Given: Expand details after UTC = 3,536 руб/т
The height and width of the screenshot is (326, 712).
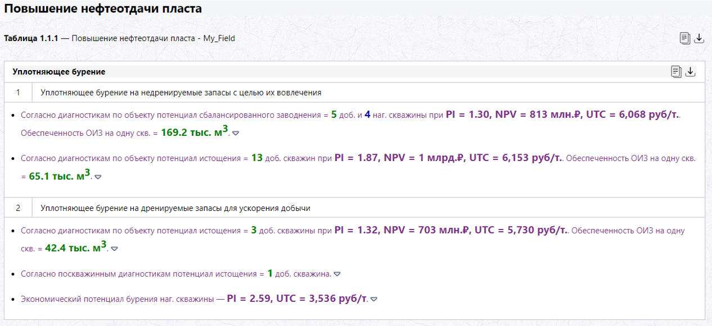Looking at the screenshot, I should click(373, 299).
